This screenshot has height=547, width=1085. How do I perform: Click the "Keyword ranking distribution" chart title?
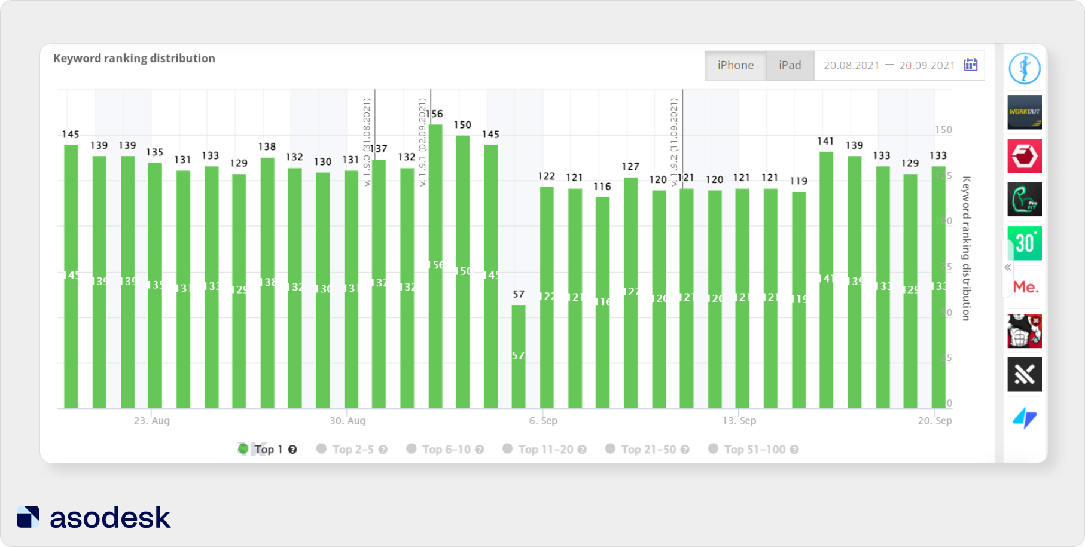coord(134,58)
